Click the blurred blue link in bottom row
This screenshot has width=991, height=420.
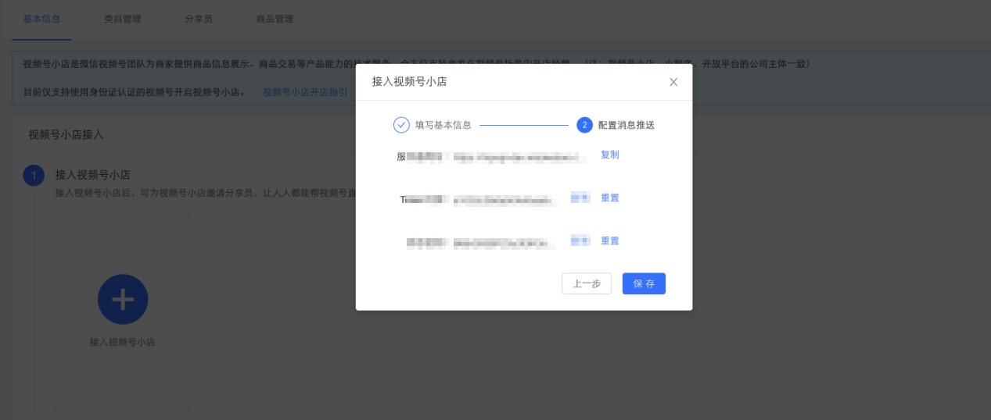pyautogui.click(x=580, y=240)
